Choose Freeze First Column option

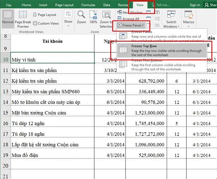point(162,65)
